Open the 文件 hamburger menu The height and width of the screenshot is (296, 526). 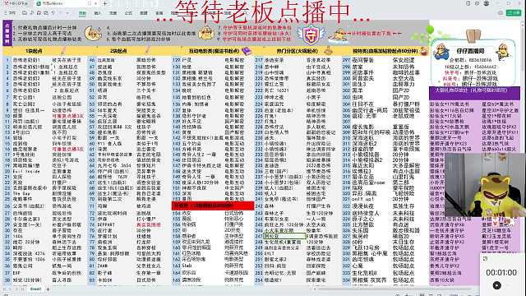(x=10, y=13)
